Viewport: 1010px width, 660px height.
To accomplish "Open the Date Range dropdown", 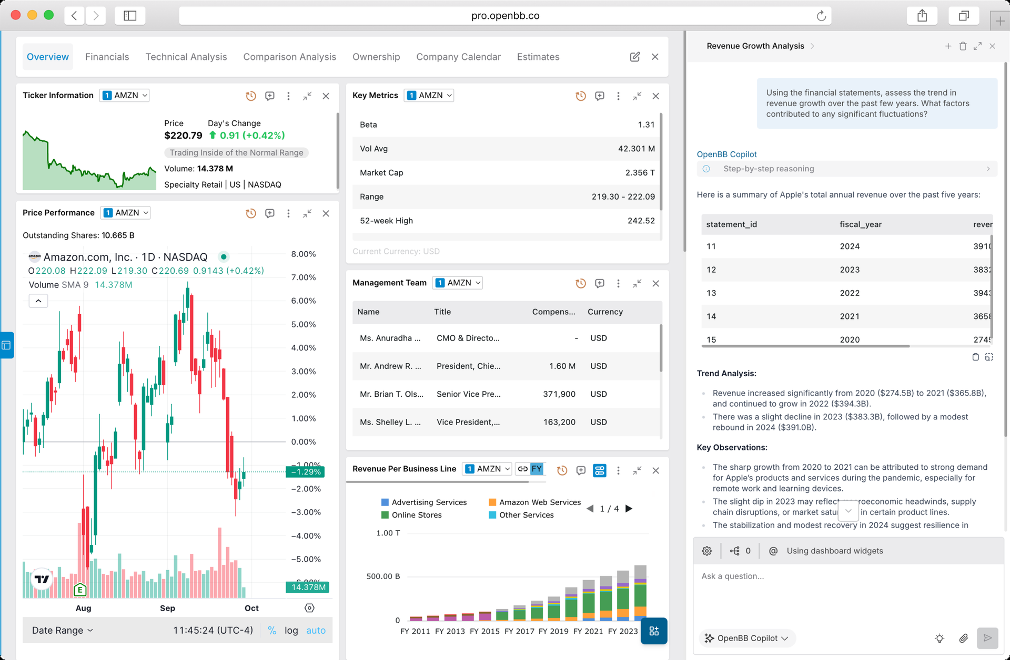I will pyautogui.click(x=63, y=631).
